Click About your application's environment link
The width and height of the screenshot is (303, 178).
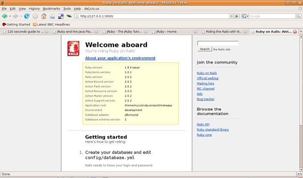pos(120,58)
